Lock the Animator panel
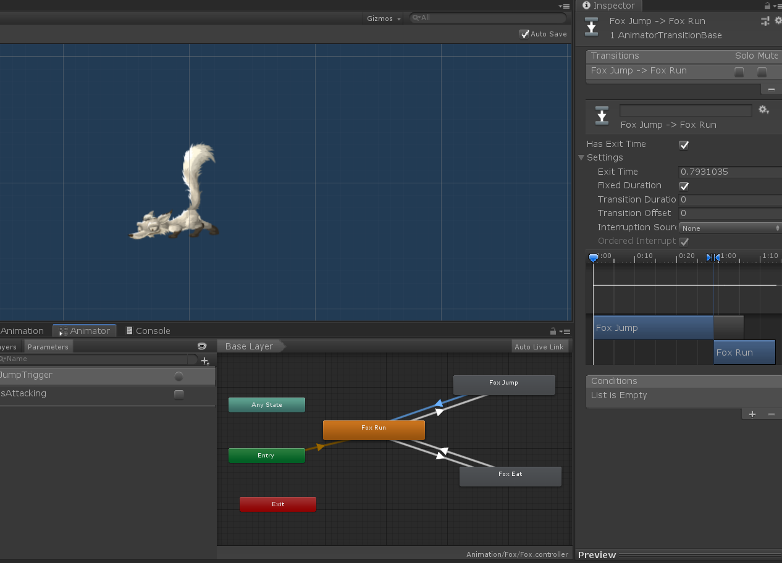This screenshot has width=782, height=563. 553,331
